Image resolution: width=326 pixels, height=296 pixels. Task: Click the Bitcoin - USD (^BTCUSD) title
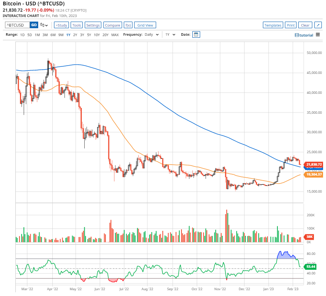pyautogui.click(x=34, y=4)
